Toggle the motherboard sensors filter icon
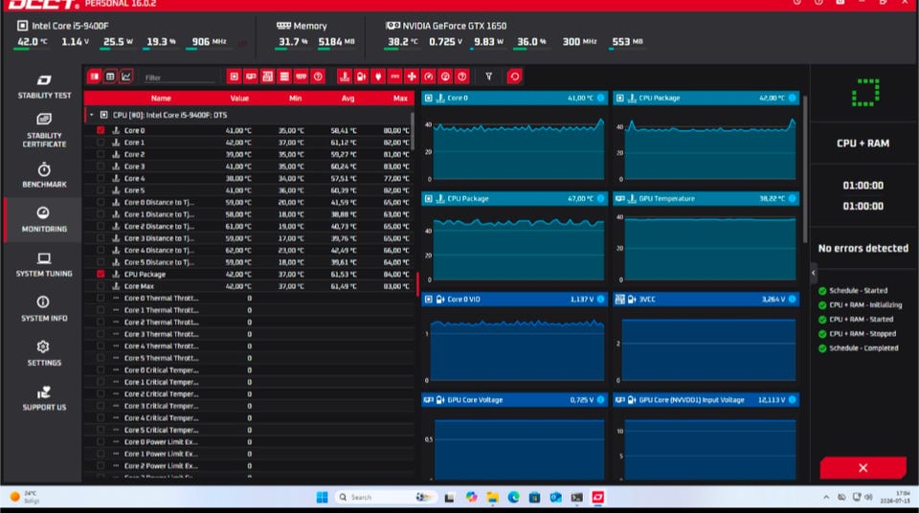The height and width of the screenshot is (513, 919). (267, 77)
